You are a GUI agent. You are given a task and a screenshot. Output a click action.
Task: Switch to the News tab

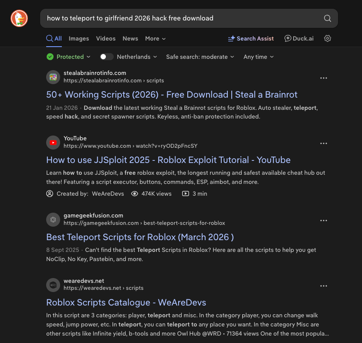tap(130, 38)
